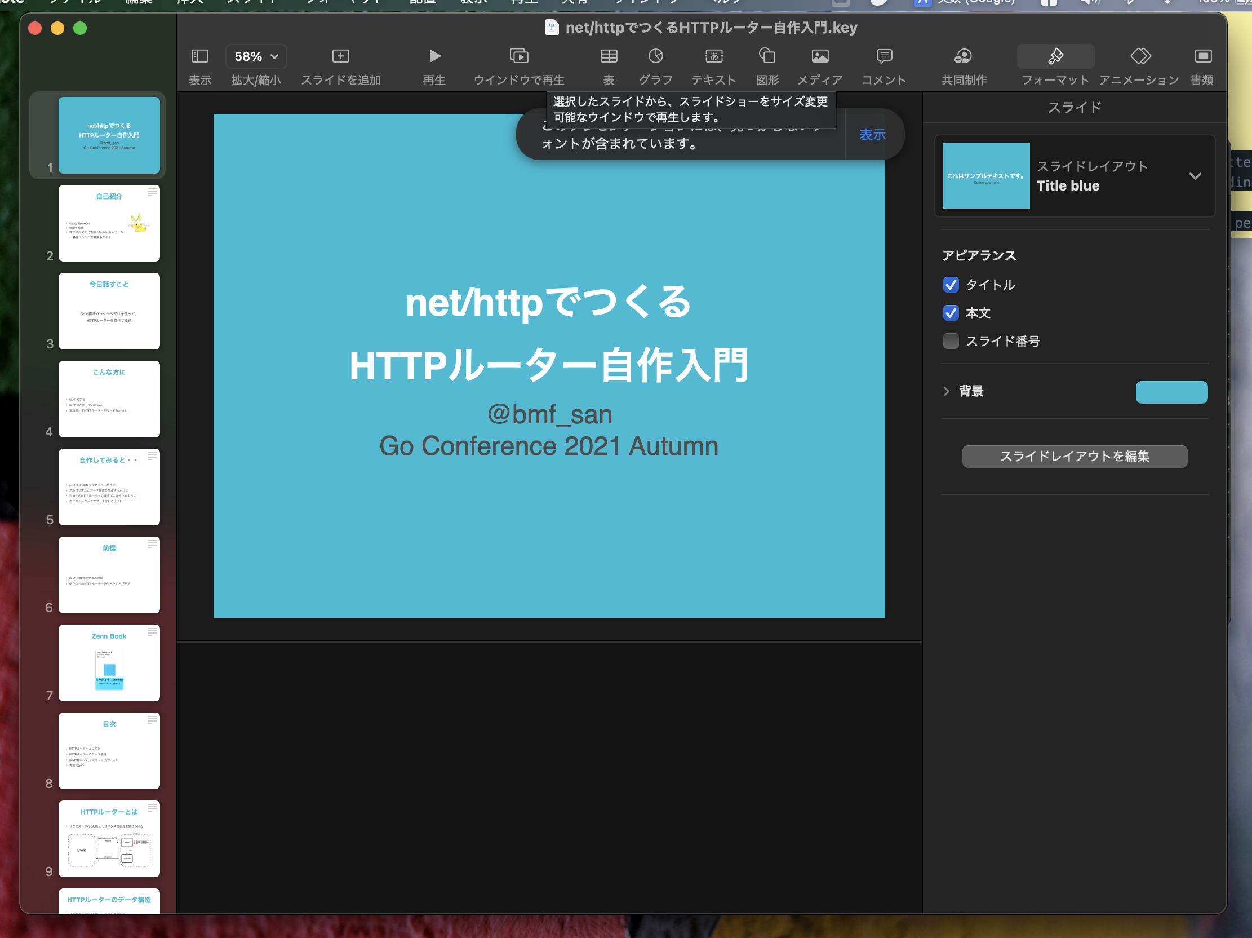Open the Title blue slide layout dropdown
1252x938 pixels.
click(1195, 176)
